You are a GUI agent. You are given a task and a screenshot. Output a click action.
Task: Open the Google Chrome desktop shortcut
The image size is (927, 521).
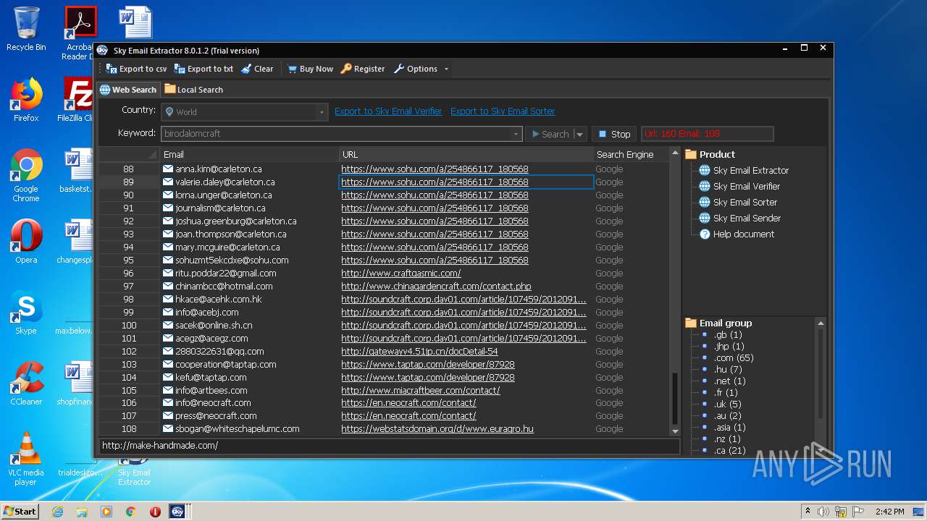click(x=26, y=175)
